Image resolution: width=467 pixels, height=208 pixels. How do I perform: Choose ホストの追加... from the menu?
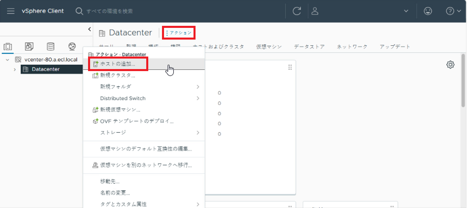pyautogui.click(x=144, y=64)
